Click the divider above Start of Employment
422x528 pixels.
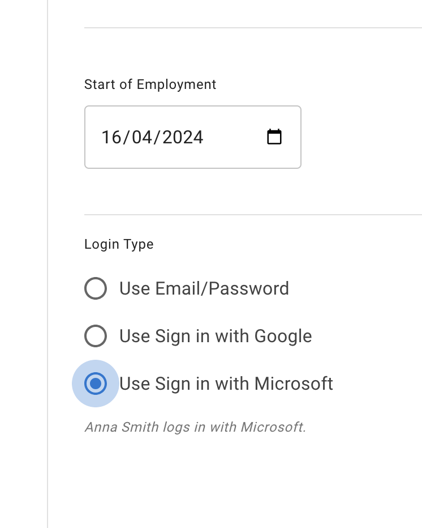(x=249, y=26)
